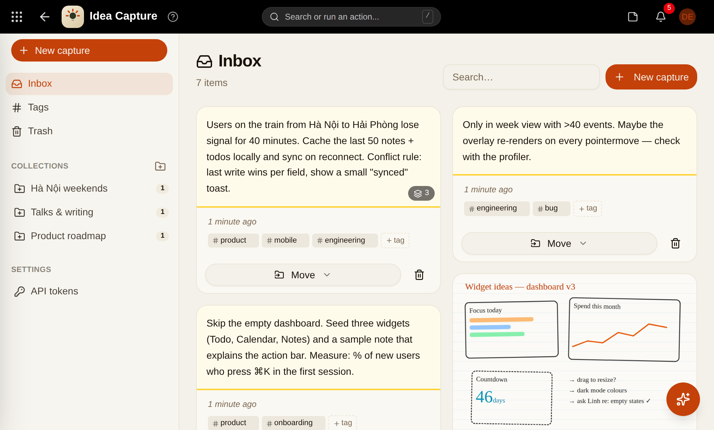Click the mobile tag chip
The image size is (714, 430).
point(285,241)
